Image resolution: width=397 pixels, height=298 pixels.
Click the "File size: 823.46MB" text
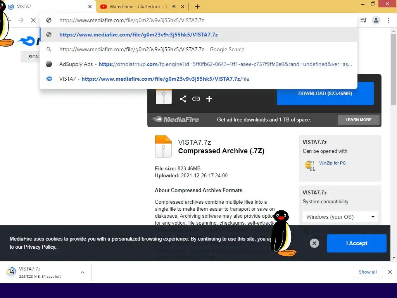pos(178,168)
